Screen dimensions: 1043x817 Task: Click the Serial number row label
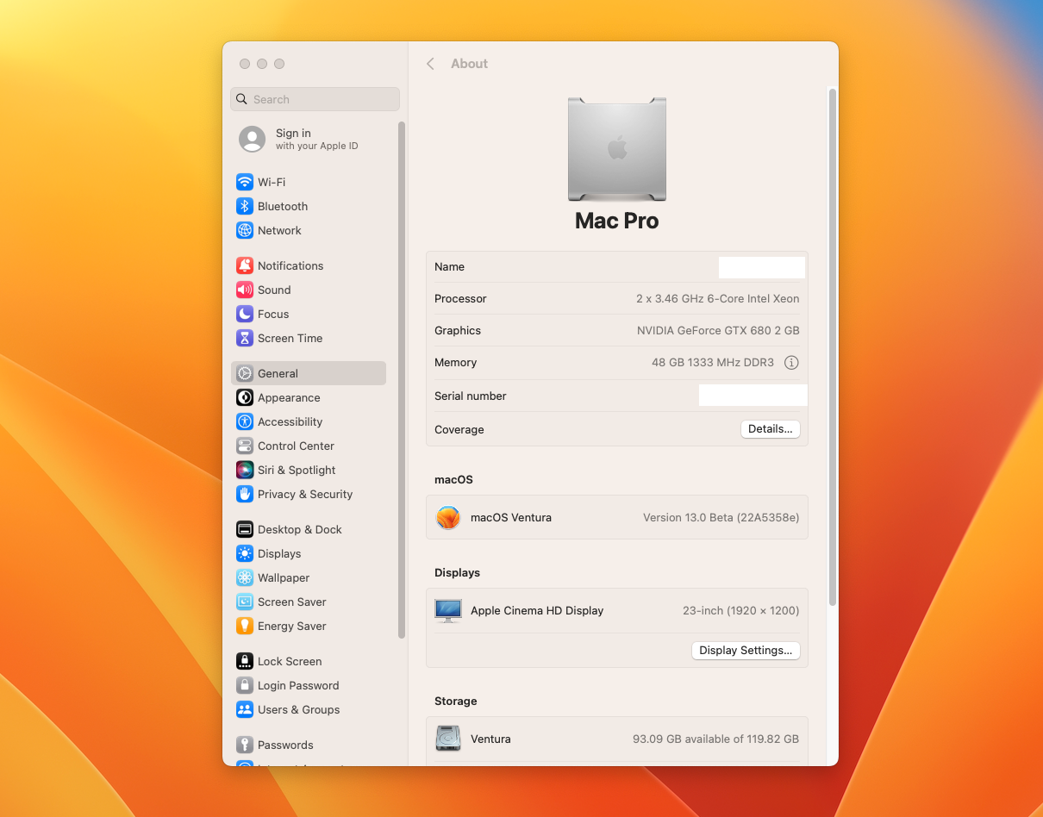click(471, 396)
